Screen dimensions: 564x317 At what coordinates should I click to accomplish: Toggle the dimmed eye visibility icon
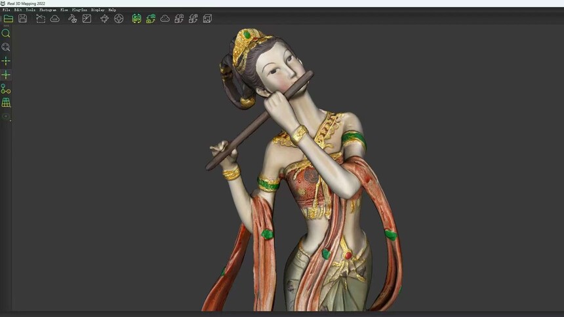[x=6, y=116]
